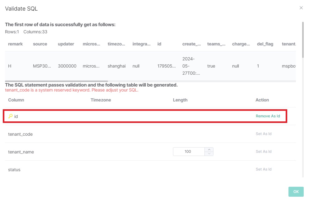
Task: Set tenant_name as Id
Action: [x=264, y=152]
